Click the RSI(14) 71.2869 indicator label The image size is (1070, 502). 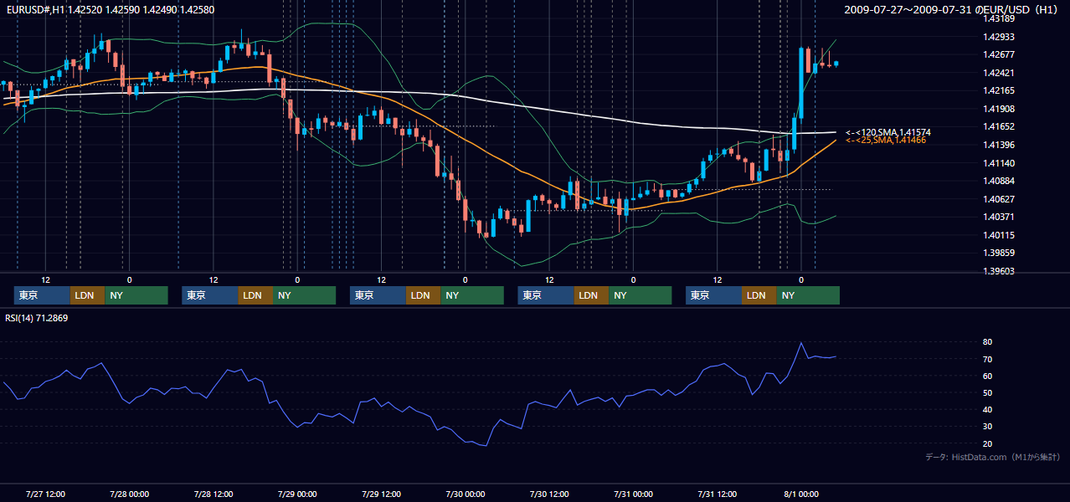[x=37, y=318]
